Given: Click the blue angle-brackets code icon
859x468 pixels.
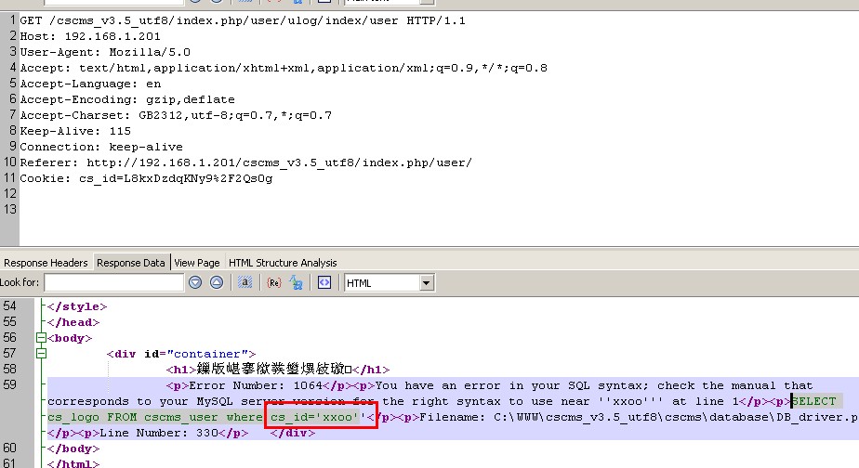Looking at the screenshot, I should pyautogui.click(x=325, y=282).
